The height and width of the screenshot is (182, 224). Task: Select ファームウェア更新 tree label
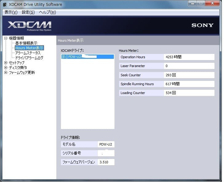click(22, 73)
